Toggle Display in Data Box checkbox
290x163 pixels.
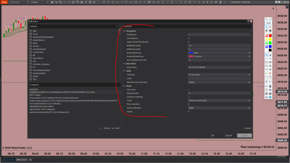click(189, 97)
